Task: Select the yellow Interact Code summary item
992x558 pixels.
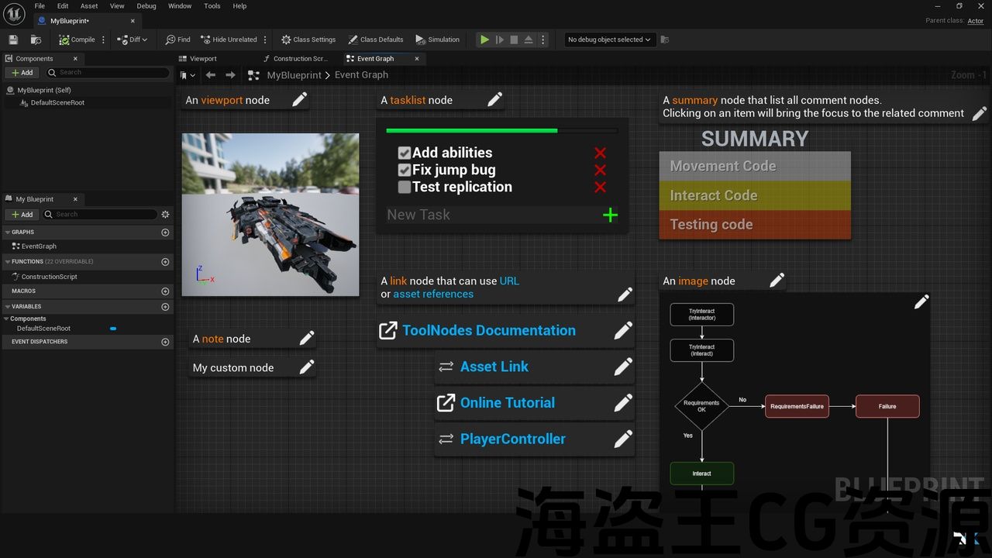Action: [754, 196]
